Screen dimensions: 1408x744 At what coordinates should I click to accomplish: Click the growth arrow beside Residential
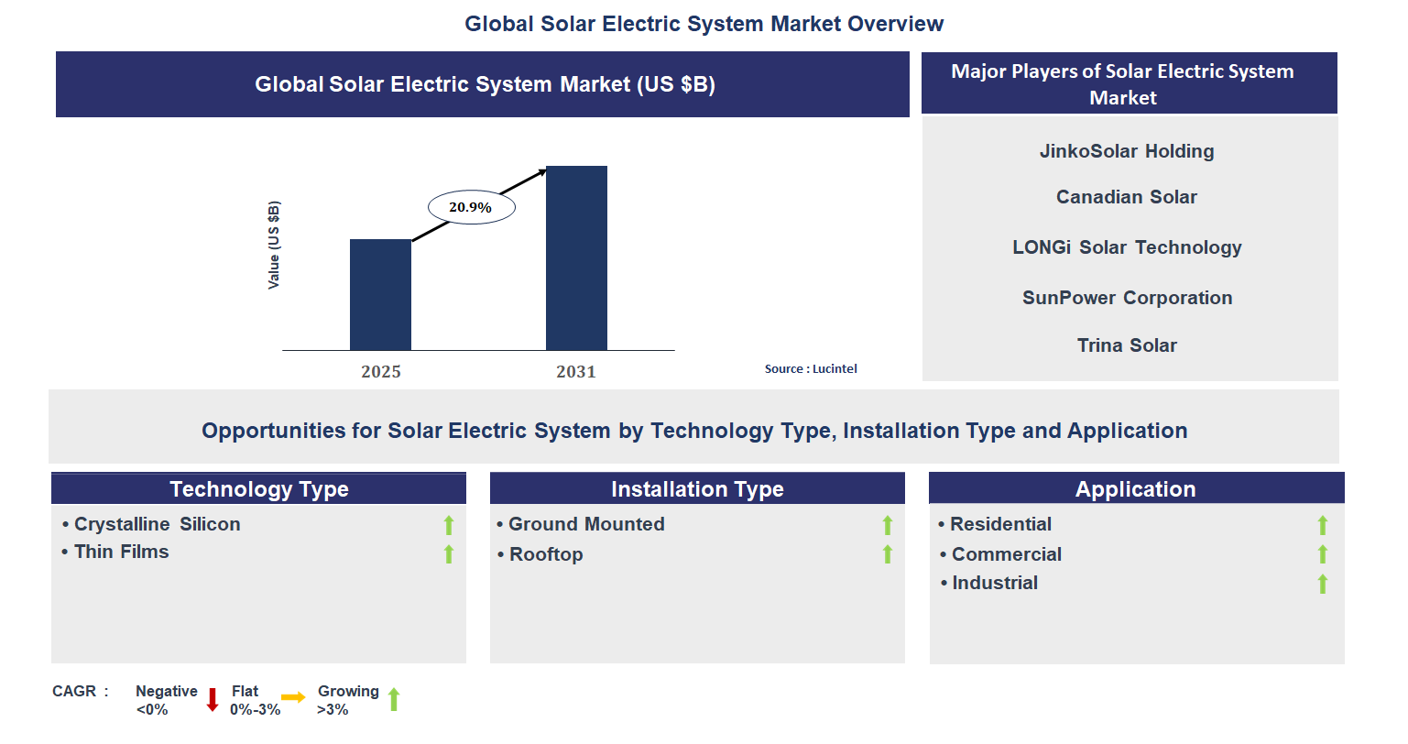coord(1322,525)
